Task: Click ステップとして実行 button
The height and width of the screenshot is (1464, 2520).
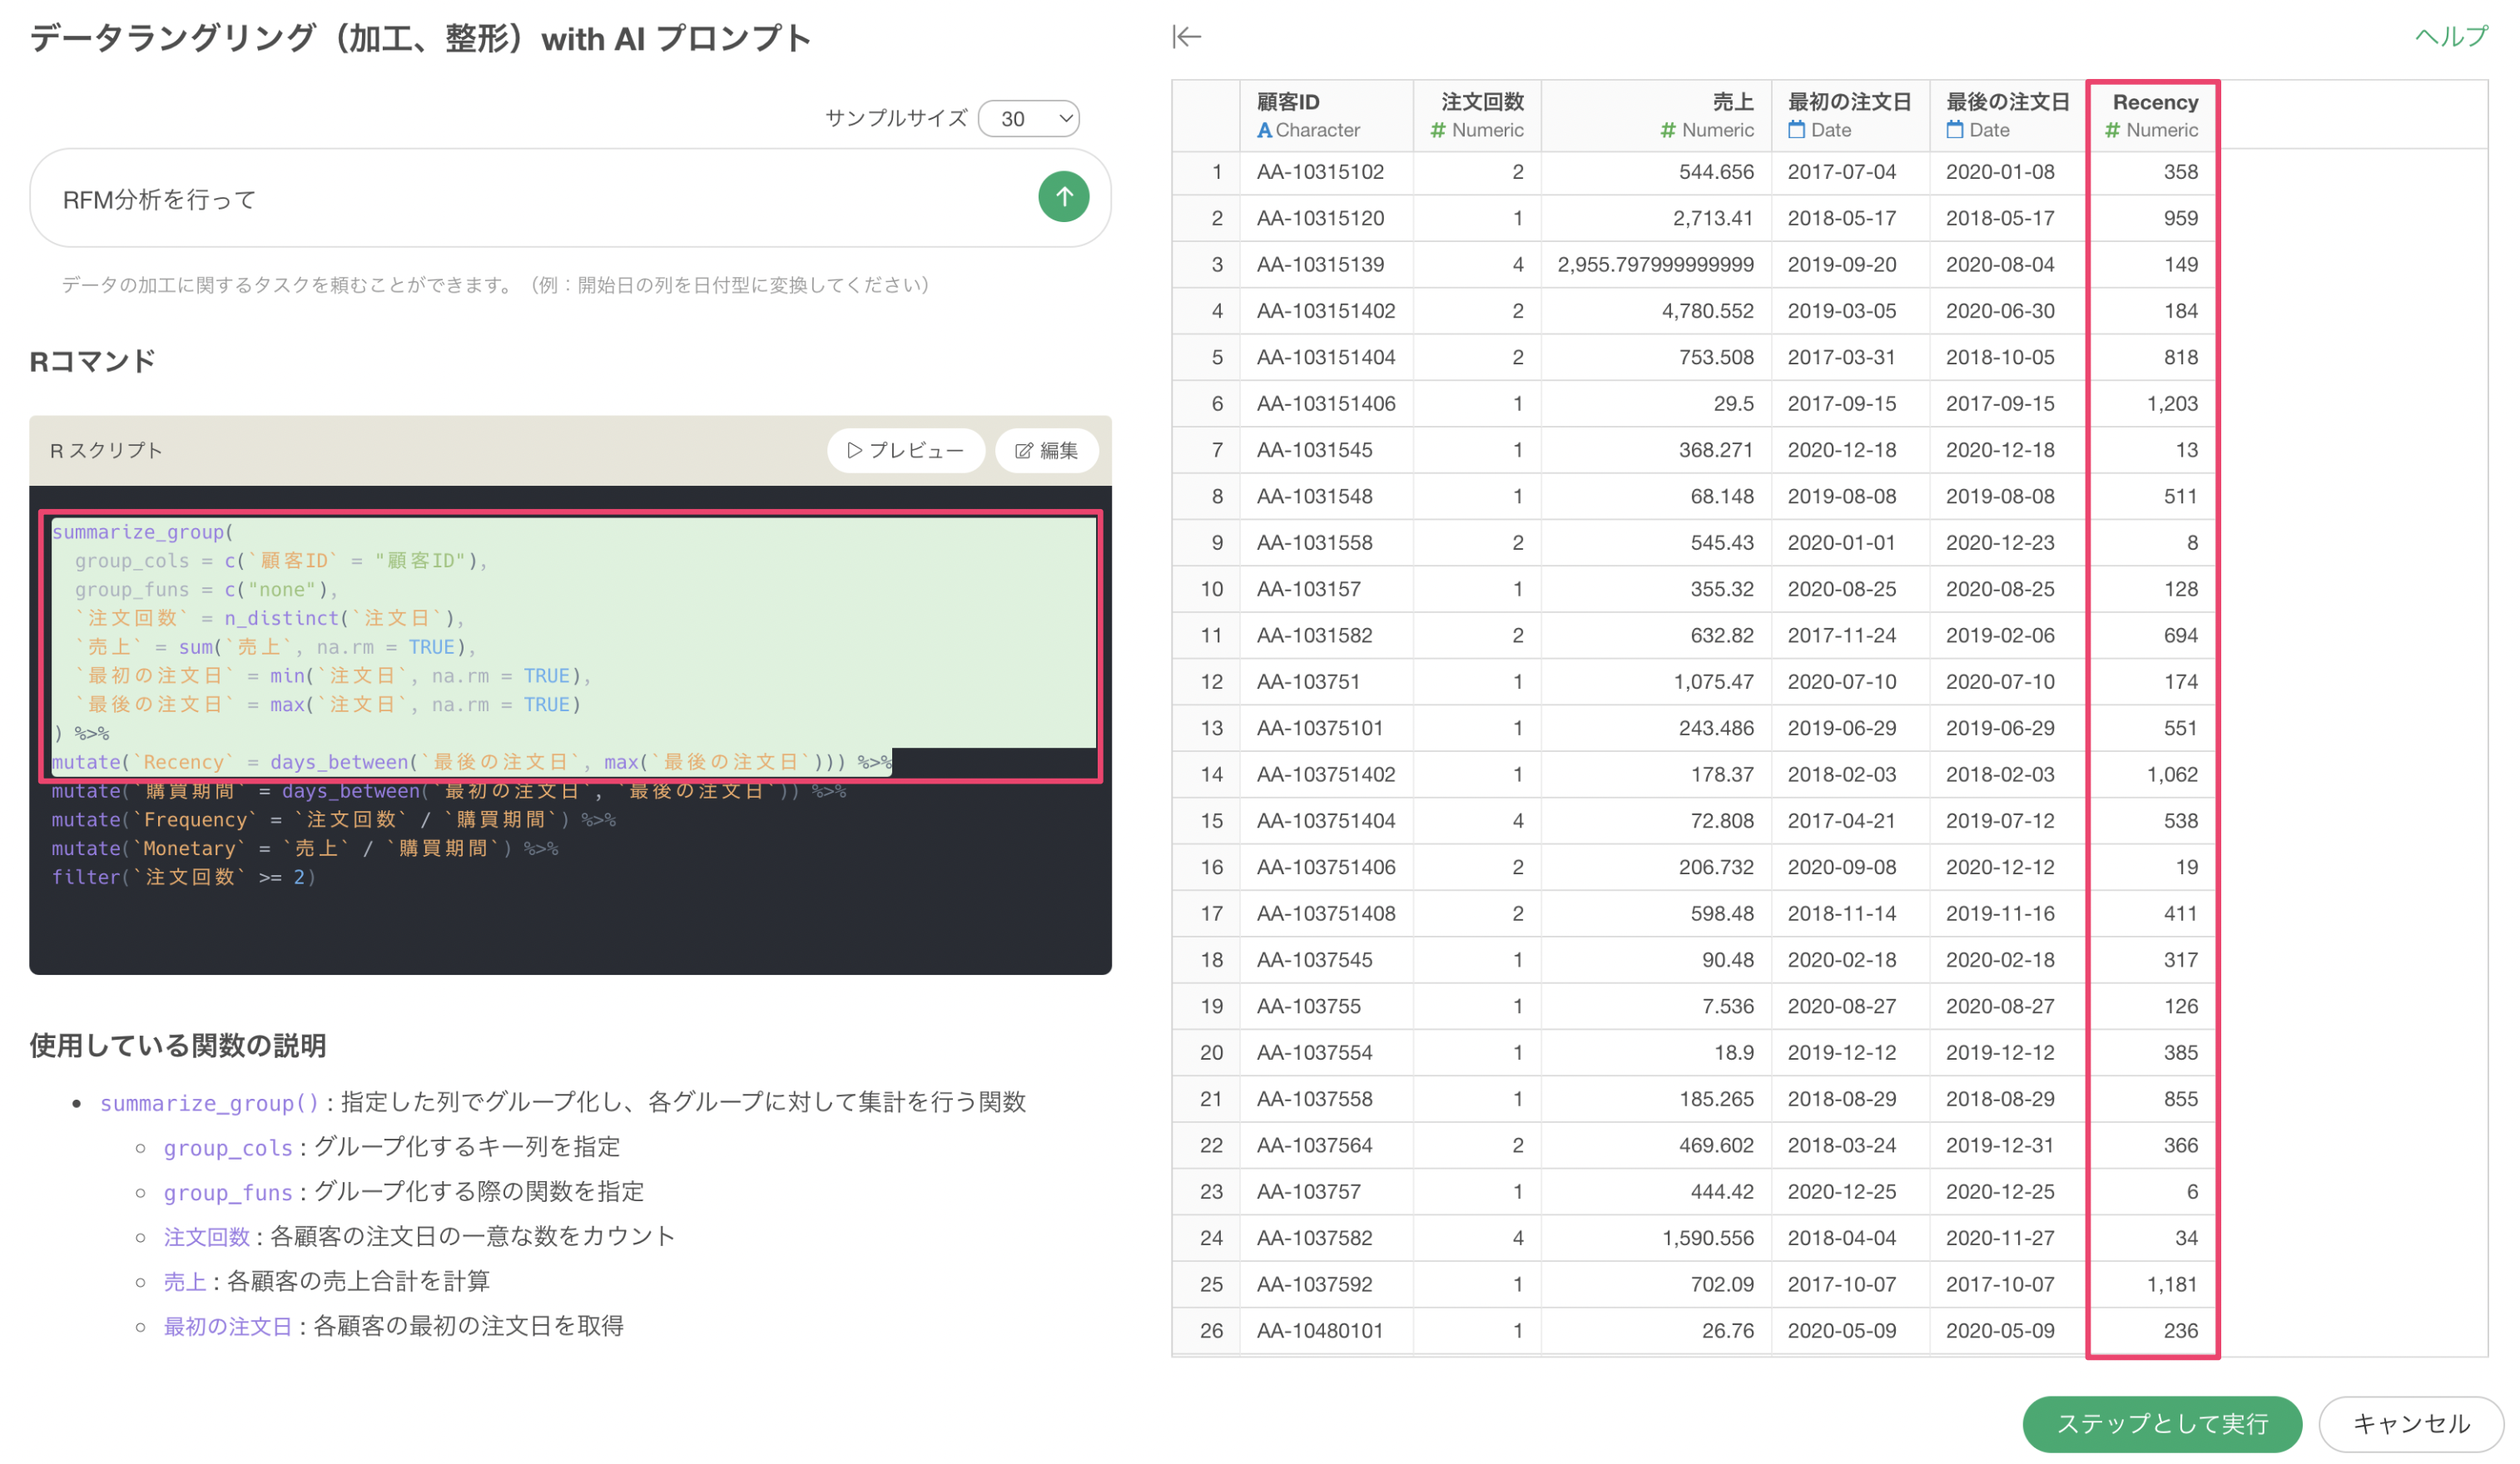Action: click(x=2161, y=1423)
